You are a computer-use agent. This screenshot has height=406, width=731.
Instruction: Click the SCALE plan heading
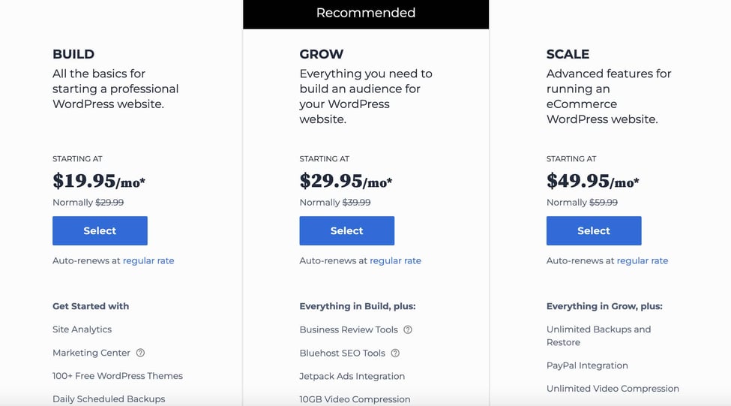click(568, 54)
